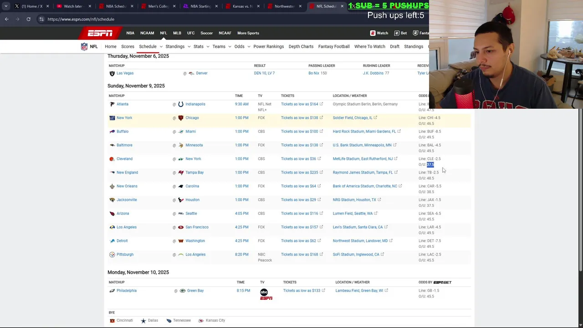Click the Dallas Cowboys star logo

point(143,321)
